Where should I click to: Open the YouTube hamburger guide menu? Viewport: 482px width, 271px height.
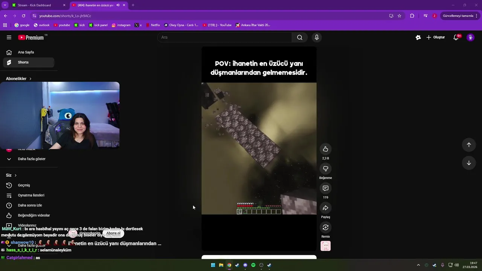click(x=9, y=37)
